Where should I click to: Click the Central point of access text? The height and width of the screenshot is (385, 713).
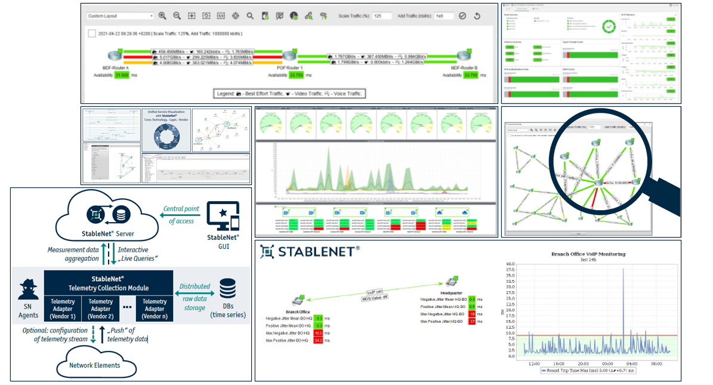pyautogui.click(x=181, y=215)
